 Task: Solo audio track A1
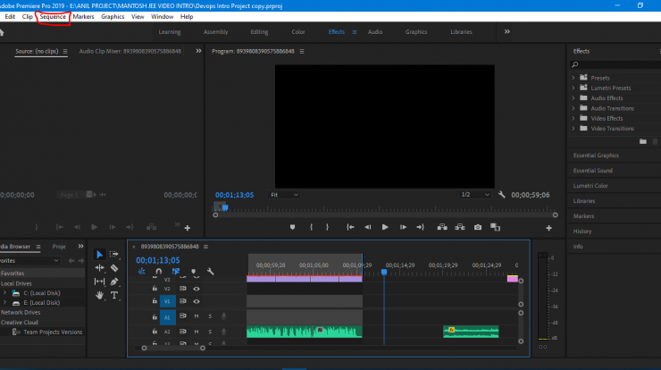[210, 316]
